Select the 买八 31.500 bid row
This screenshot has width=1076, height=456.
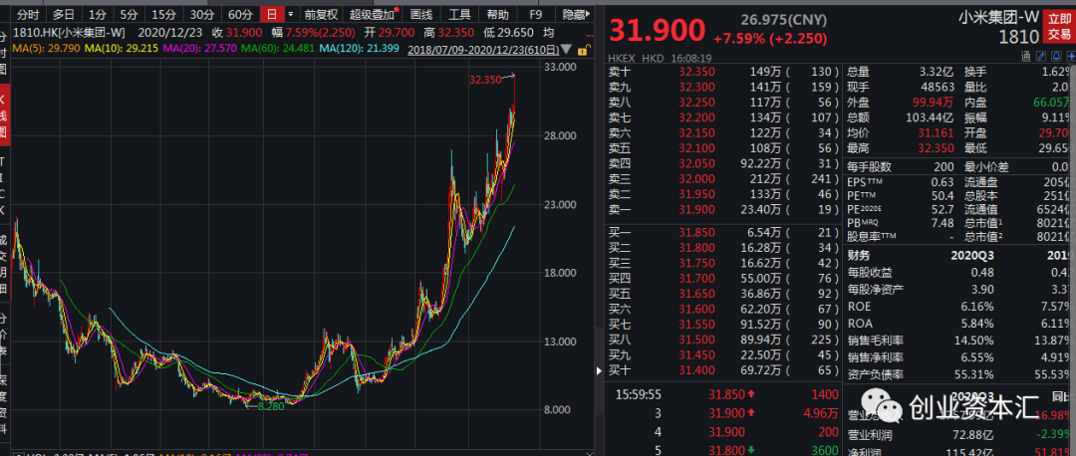click(x=724, y=340)
